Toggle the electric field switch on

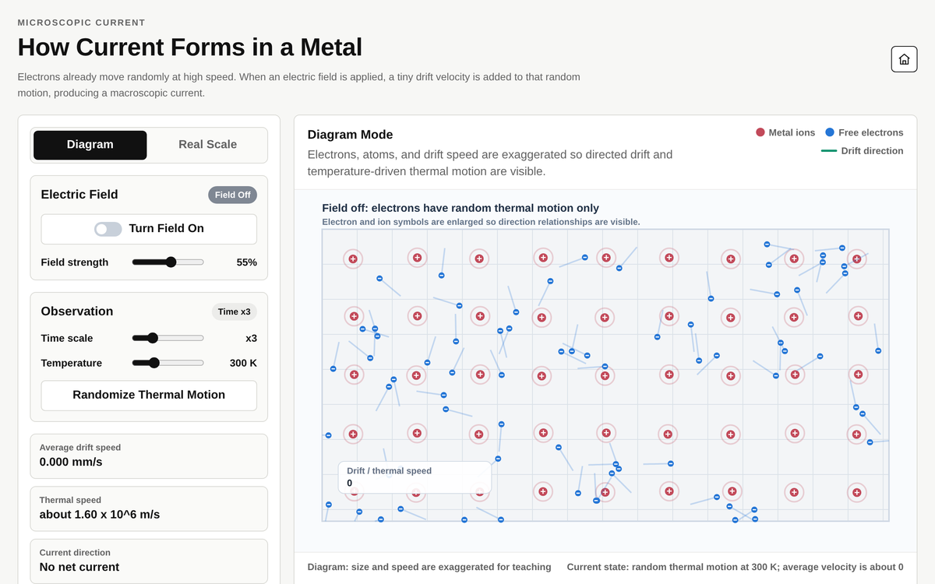coord(108,229)
